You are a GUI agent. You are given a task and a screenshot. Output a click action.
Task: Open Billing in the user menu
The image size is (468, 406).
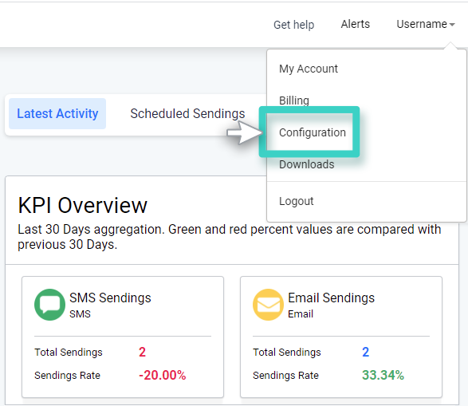pos(294,101)
